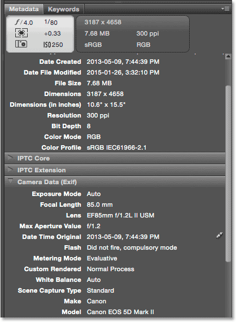Click the Color Mode value RGB in list
Viewport: 236px width, 322px height.
(94, 137)
